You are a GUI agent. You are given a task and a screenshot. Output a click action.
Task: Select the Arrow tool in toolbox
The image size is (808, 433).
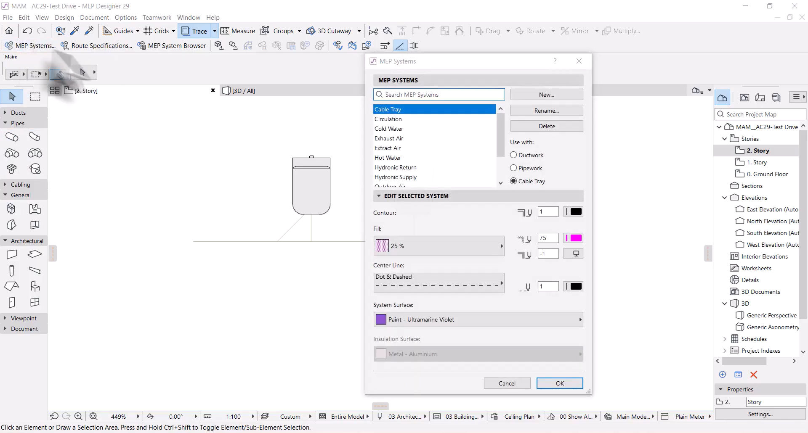point(12,96)
